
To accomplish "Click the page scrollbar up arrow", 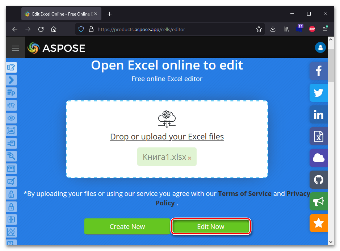I will pyautogui.click(x=331, y=39).
